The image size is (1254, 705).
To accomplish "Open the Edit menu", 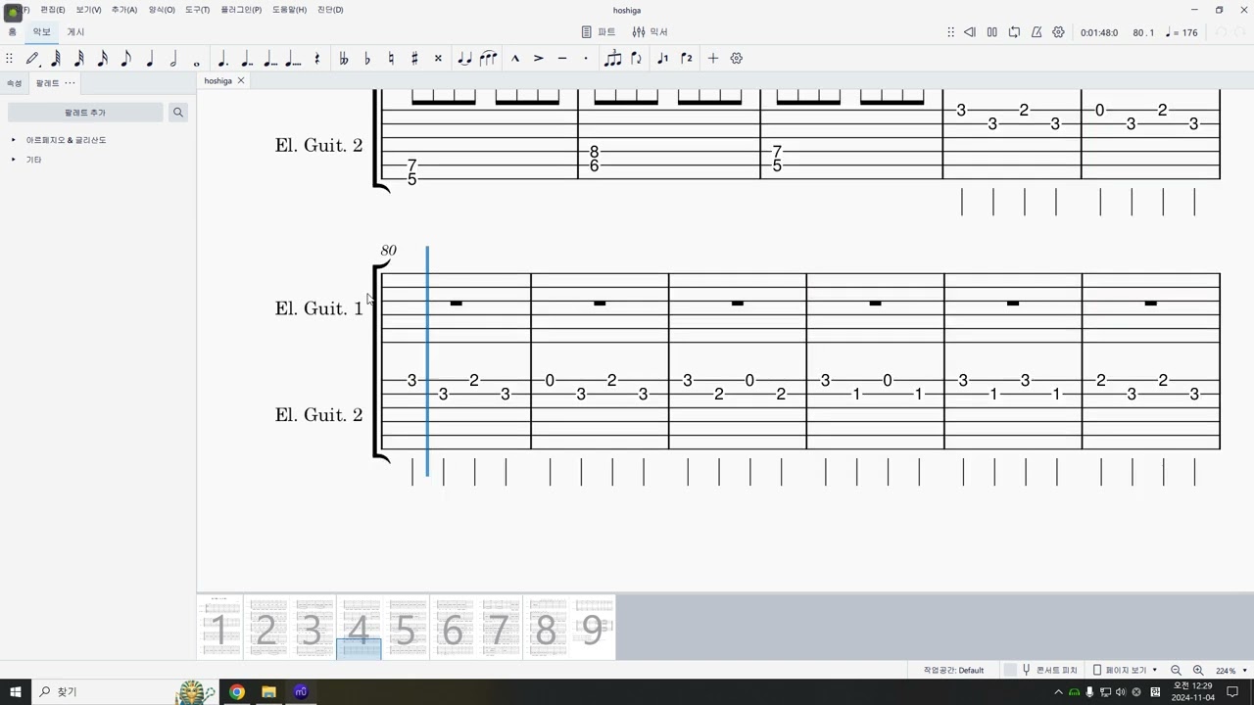I will tap(53, 10).
